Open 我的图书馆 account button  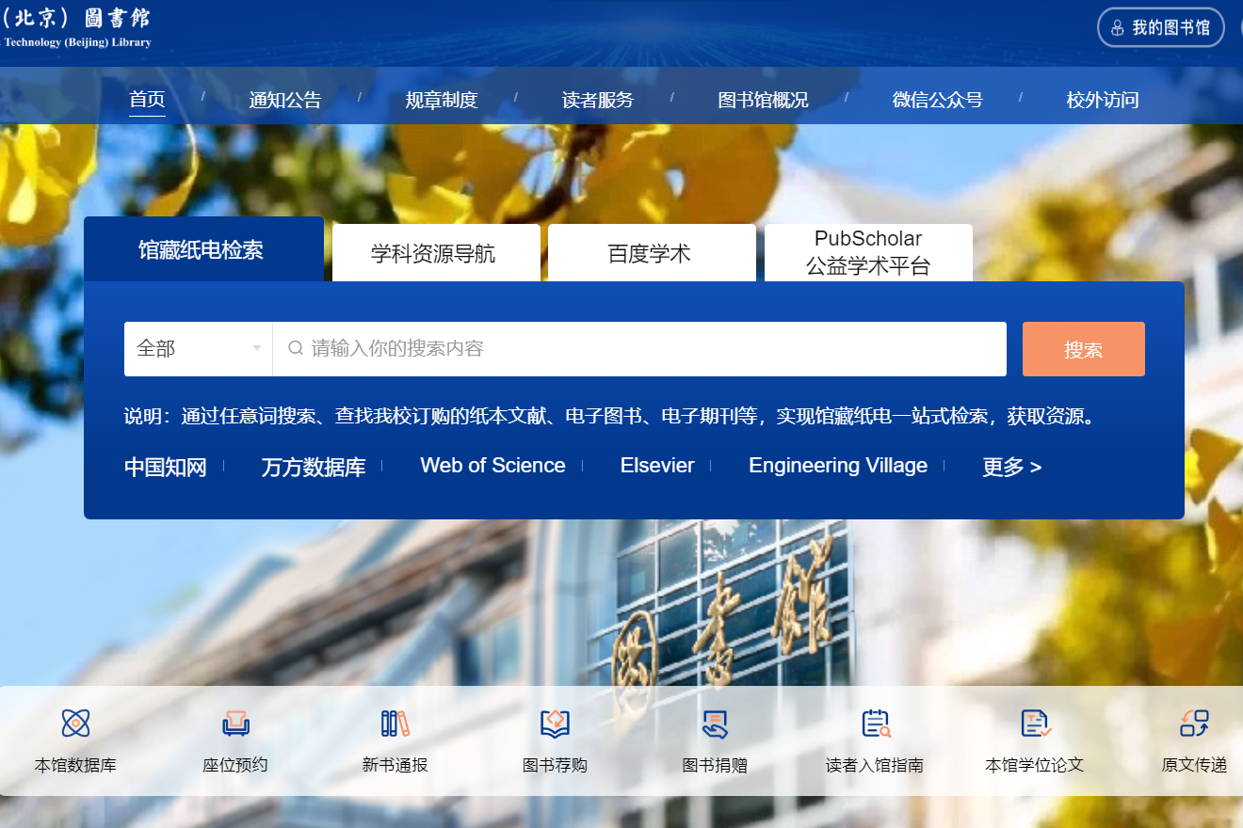[x=1160, y=27]
